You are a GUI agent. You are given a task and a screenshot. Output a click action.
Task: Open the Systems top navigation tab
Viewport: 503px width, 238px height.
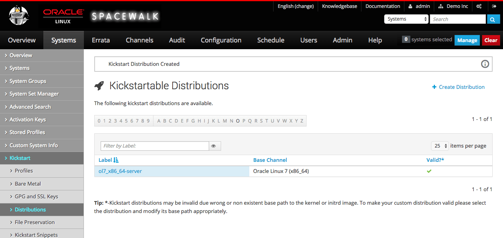[64, 40]
